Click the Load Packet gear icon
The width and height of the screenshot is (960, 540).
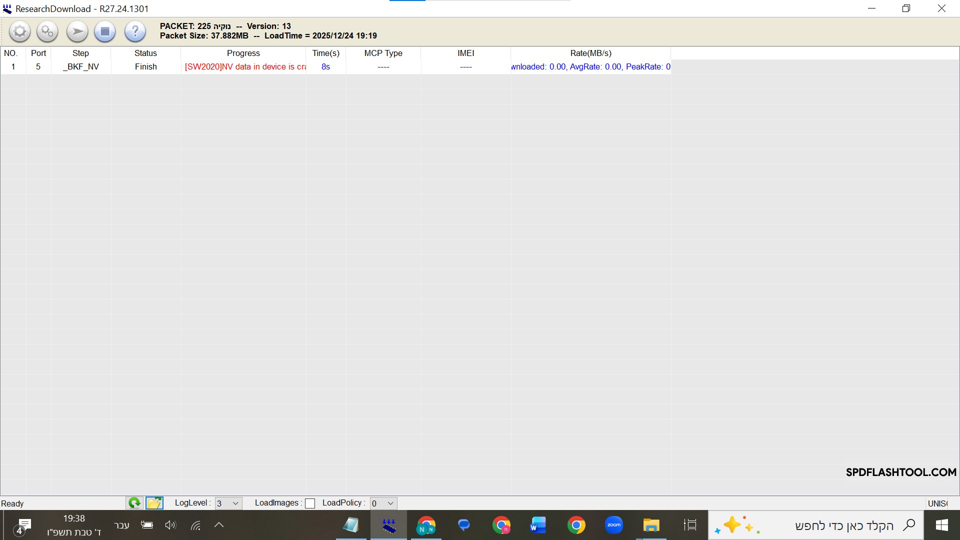(19, 32)
